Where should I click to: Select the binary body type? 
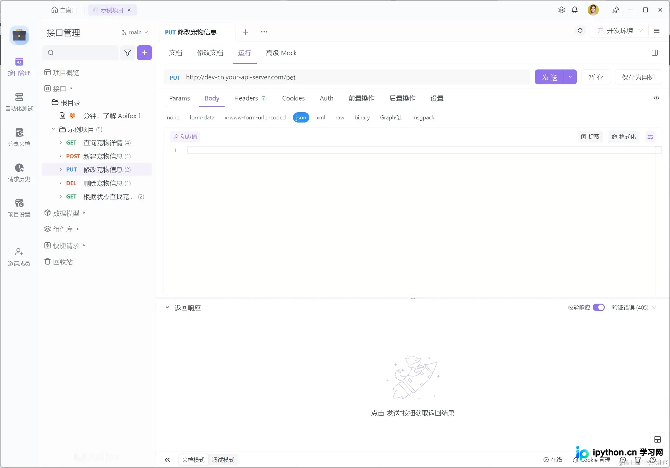tap(362, 118)
